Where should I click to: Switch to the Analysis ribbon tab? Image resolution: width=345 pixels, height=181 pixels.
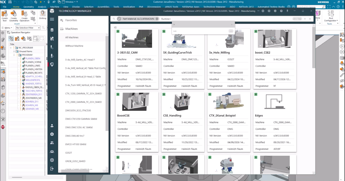pos(42,7)
